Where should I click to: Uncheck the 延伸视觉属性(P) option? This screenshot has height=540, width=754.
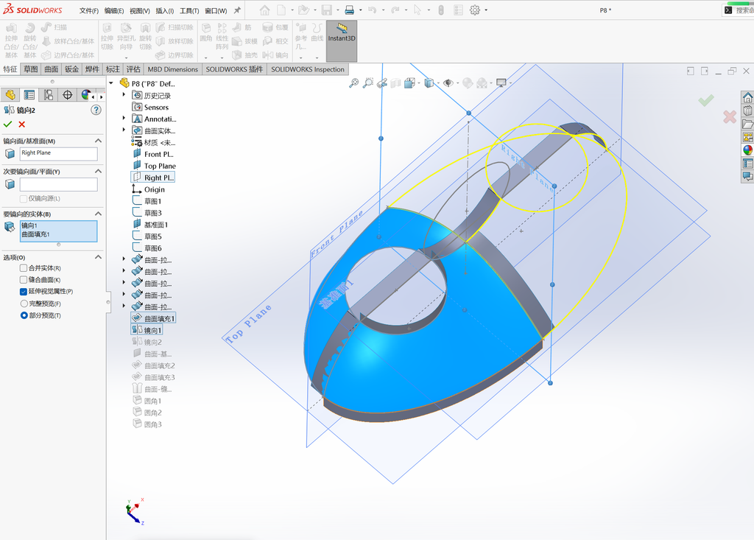click(x=23, y=292)
